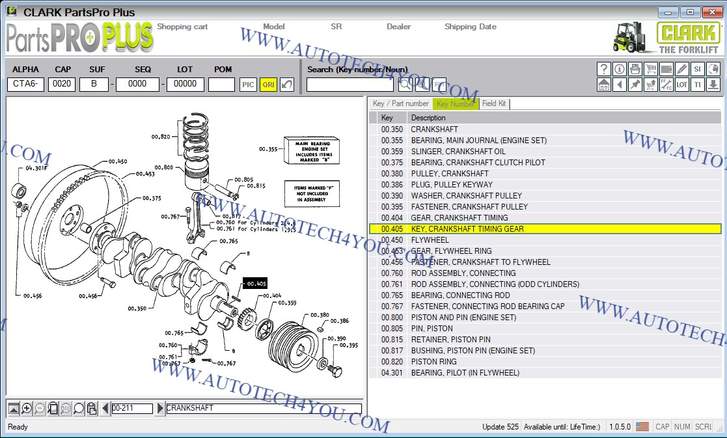Viewport: 727px width, 438px height.
Task: Click the pushpin icon
Action: (635, 85)
